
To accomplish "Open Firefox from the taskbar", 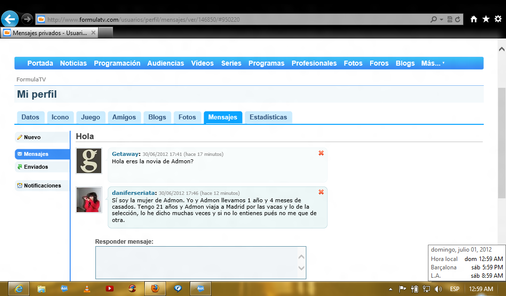I will (x=155, y=289).
